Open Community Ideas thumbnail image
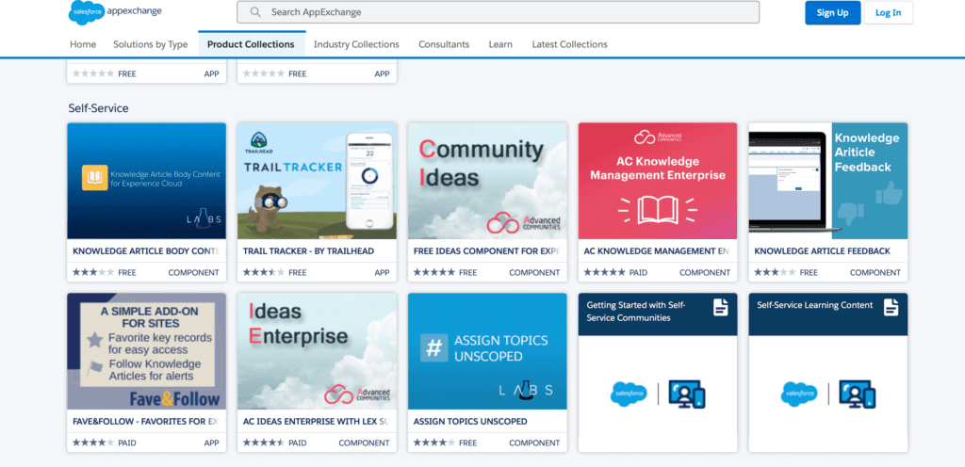 point(487,181)
